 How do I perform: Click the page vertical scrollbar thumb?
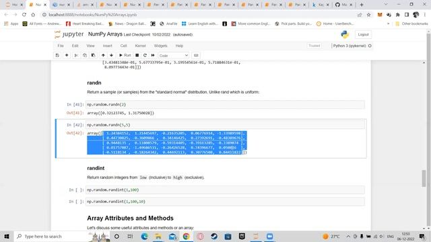tap(424, 178)
